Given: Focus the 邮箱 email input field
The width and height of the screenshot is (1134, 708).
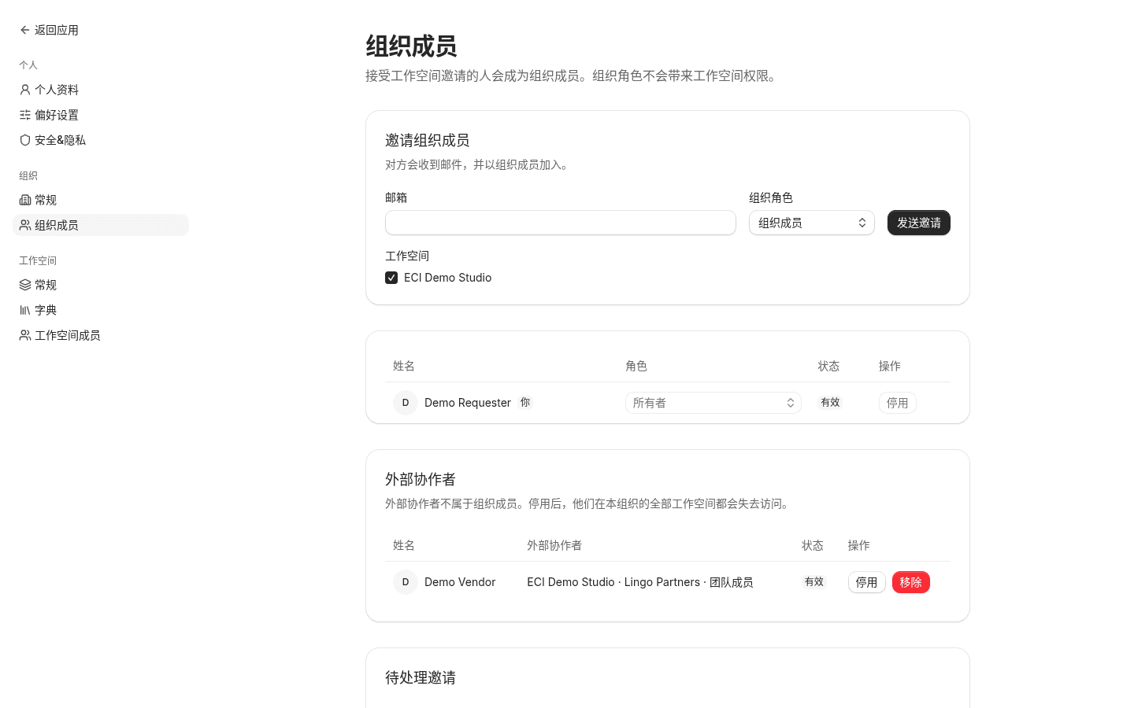Looking at the screenshot, I should click(x=561, y=223).
